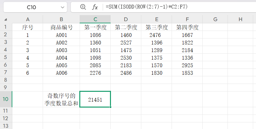The width and height of the screenshot is (256, 129).
Task: Select column F header
Action: (187, 19)
